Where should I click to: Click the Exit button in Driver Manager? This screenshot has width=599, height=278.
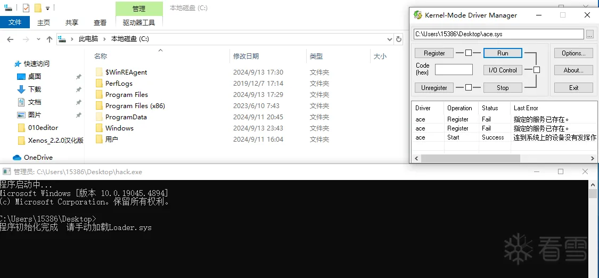click(x=573, y=87)
